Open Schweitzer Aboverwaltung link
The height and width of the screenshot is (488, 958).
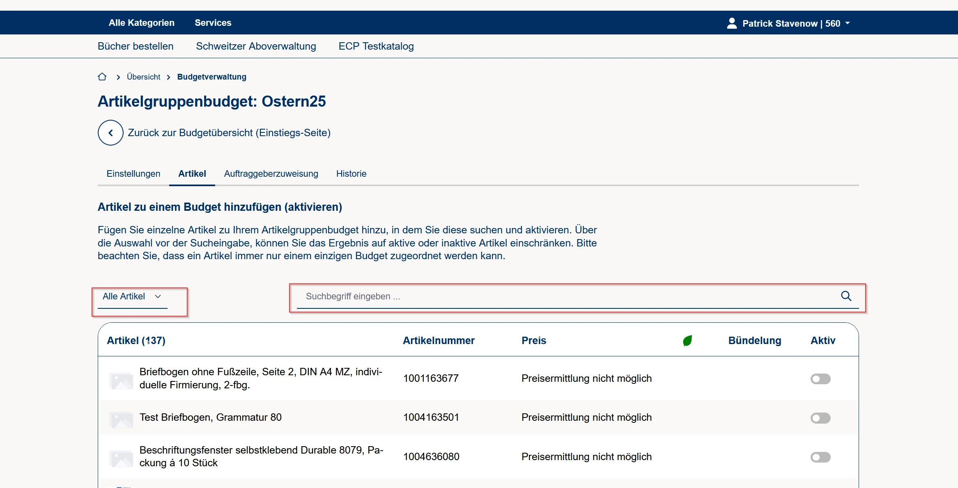pos(256,46)
